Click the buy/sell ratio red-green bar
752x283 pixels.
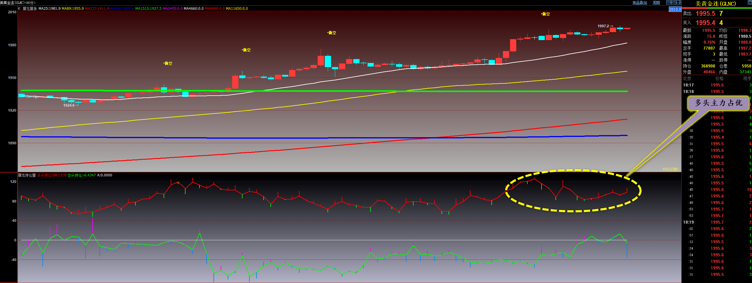(717, 8)
